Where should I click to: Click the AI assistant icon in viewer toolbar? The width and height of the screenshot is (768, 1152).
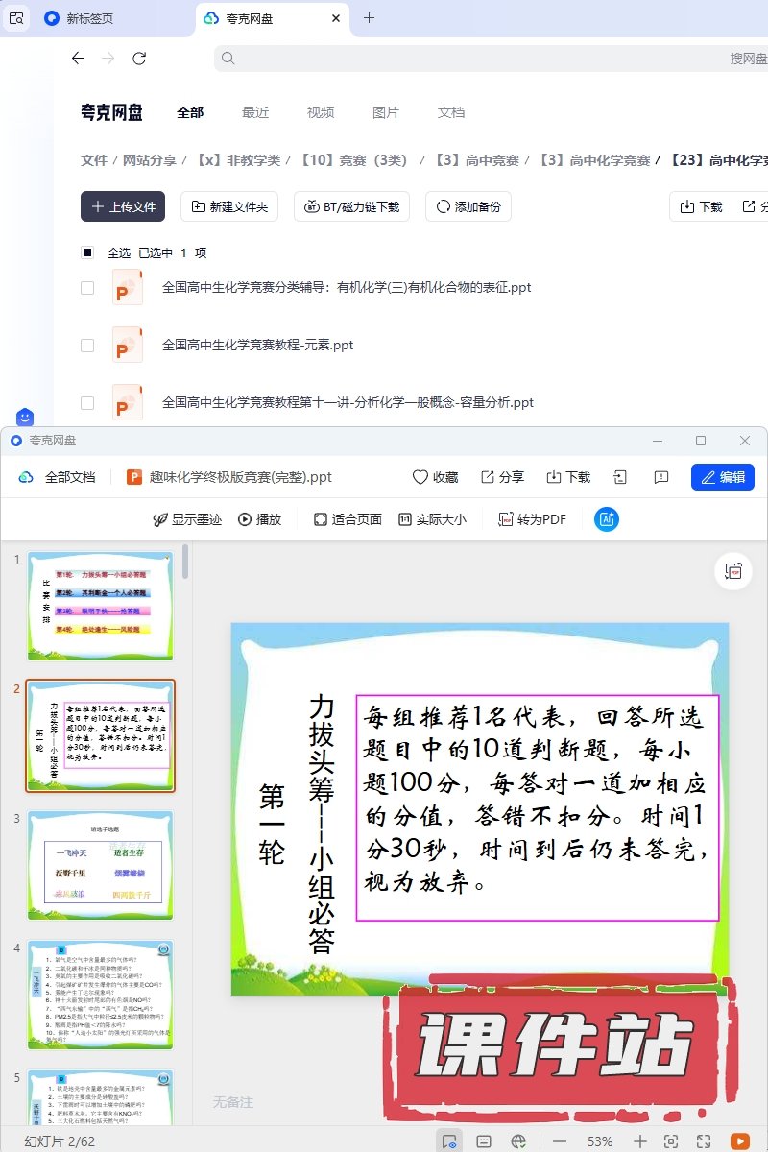[607, 519]
